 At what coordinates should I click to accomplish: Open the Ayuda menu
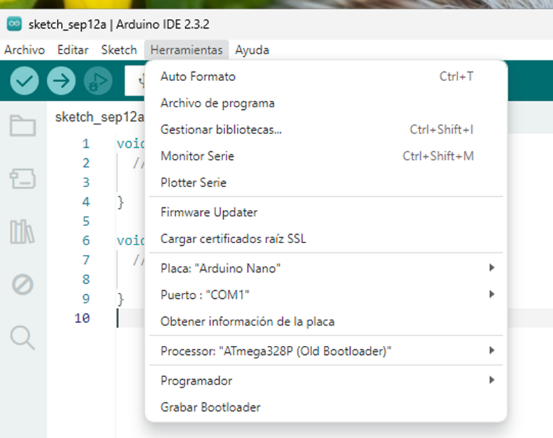[252, 50]
